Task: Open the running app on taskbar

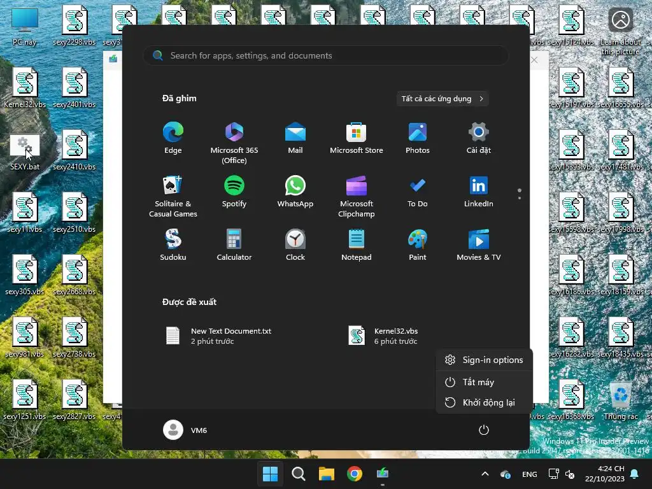Action: pos(383,474)
